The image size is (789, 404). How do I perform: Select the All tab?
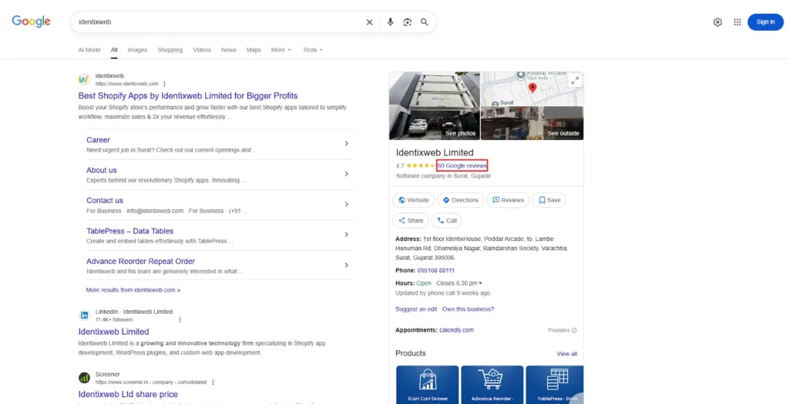point(114,50)
